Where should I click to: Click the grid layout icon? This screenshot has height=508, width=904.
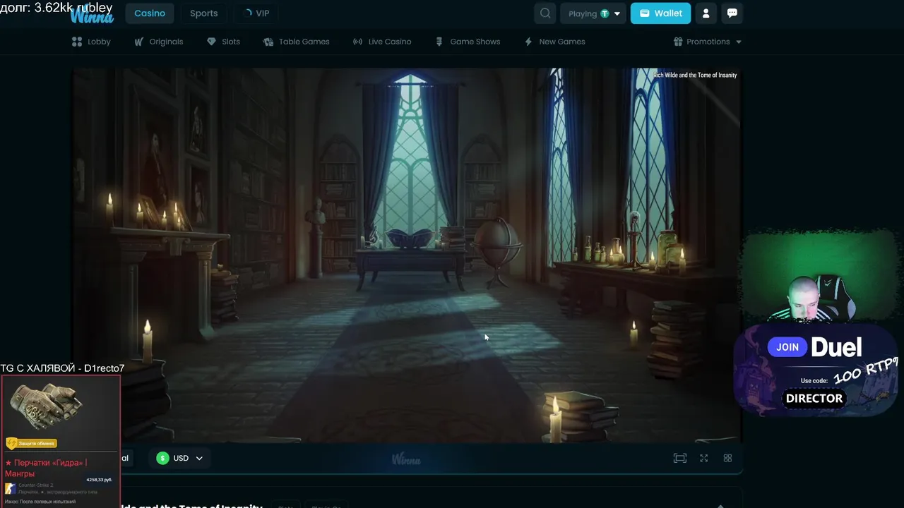727,458
